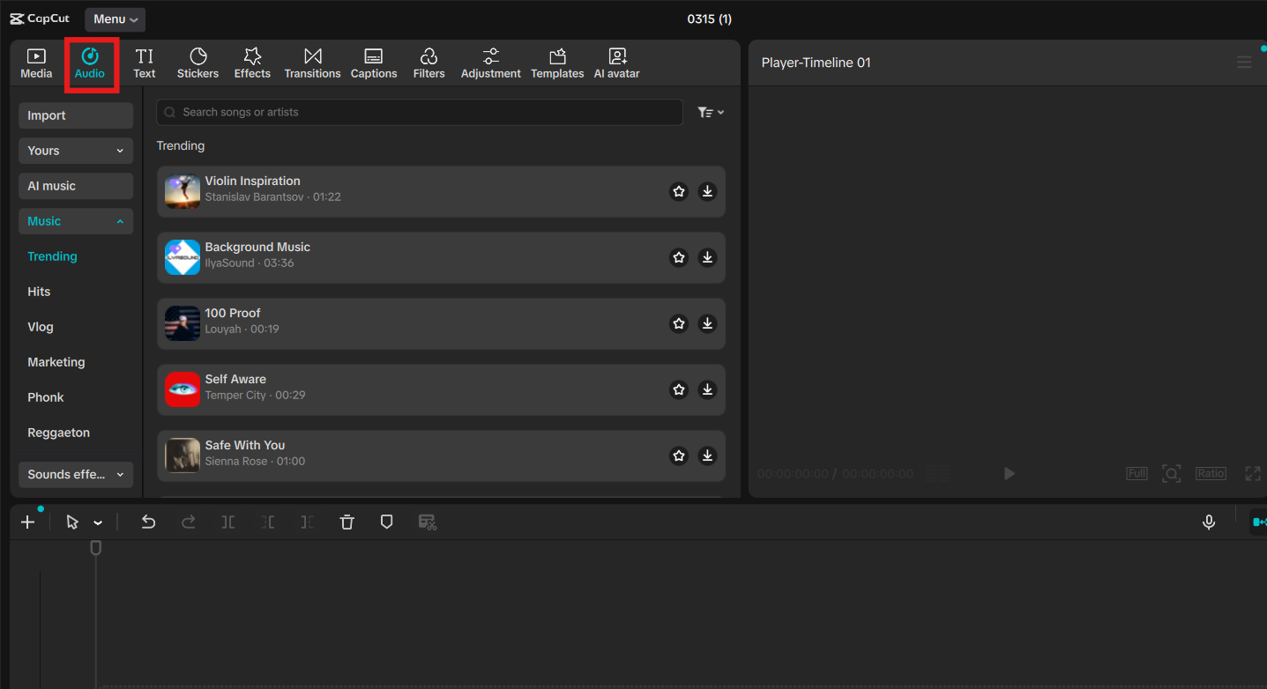
Task: Click the 100 Proof thumbnail
Action: (183, 323)
